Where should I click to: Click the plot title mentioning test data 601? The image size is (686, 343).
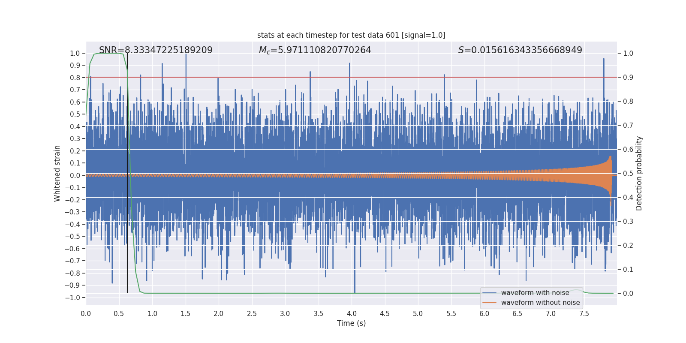point(351,35)
